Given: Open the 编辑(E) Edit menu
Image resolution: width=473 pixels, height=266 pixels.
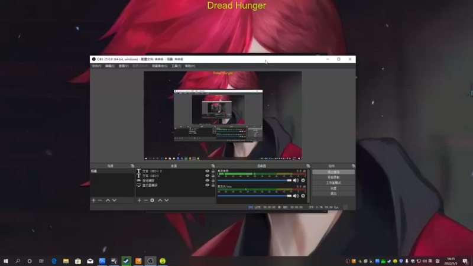Looking at the screenshot, I should coord(110,66).
